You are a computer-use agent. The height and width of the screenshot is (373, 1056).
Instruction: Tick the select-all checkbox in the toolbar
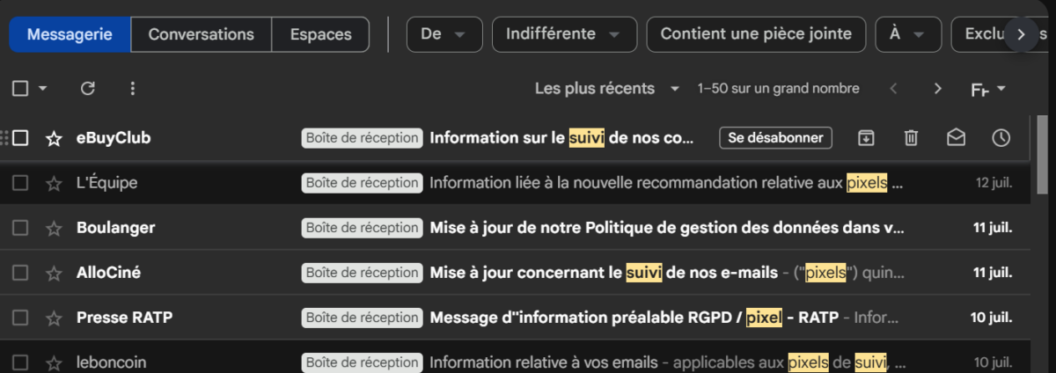tap(20, 88)
